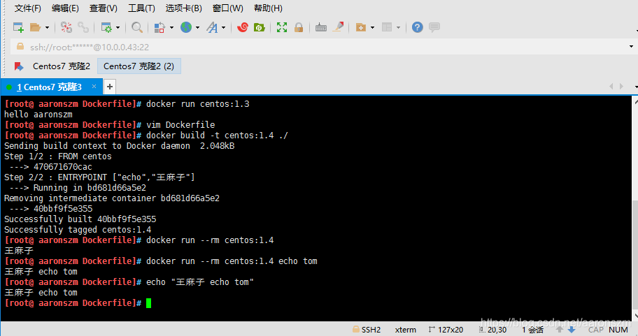This screenshot has height=336, width=638.
Task: Open the 选项卡(B) menu
Action: tap(183, 8)
